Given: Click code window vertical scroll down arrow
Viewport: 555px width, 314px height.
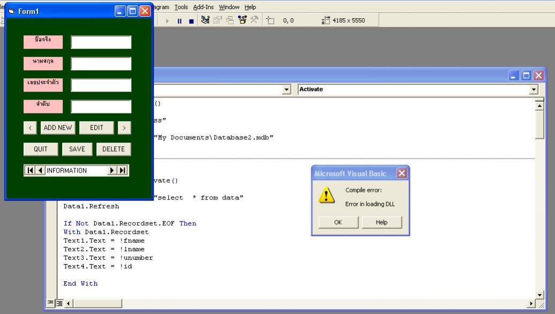Looking at the screenshot, I should click(539, 295).
